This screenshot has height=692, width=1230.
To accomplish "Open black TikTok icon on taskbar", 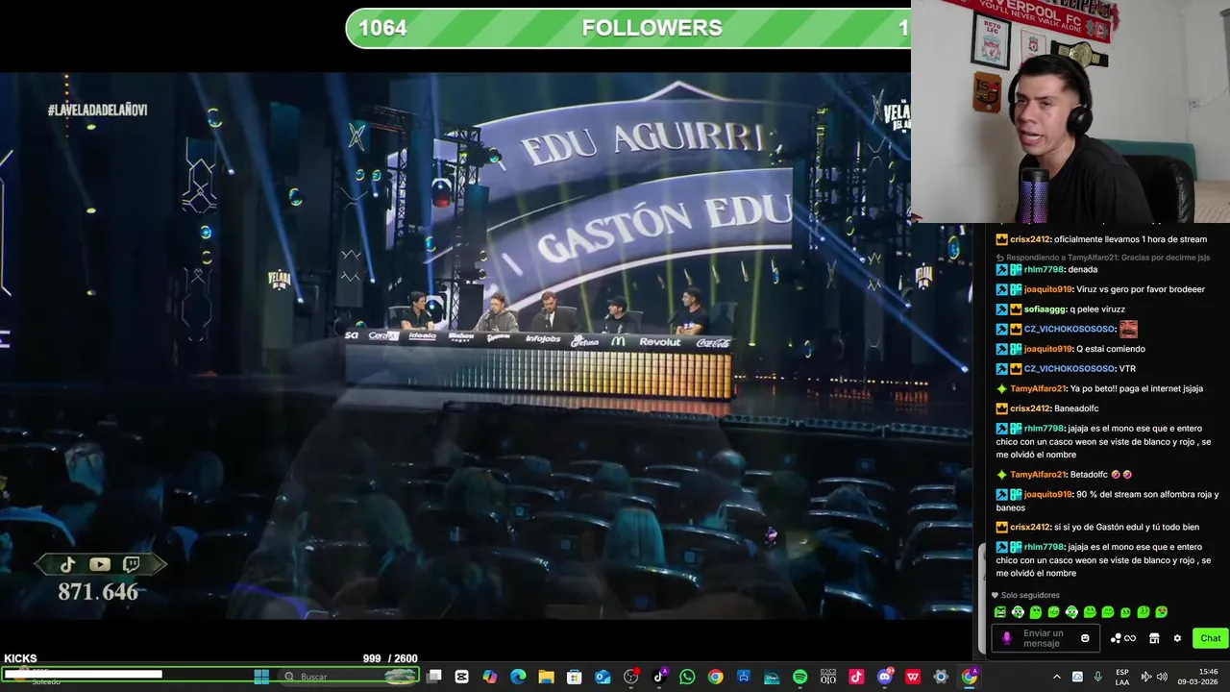I will [659, 677].
